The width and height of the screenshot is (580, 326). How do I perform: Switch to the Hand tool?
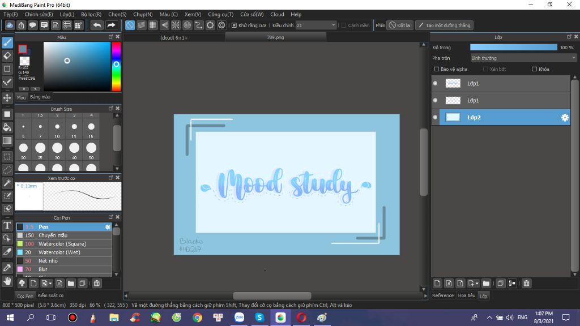tap(7, 281)
